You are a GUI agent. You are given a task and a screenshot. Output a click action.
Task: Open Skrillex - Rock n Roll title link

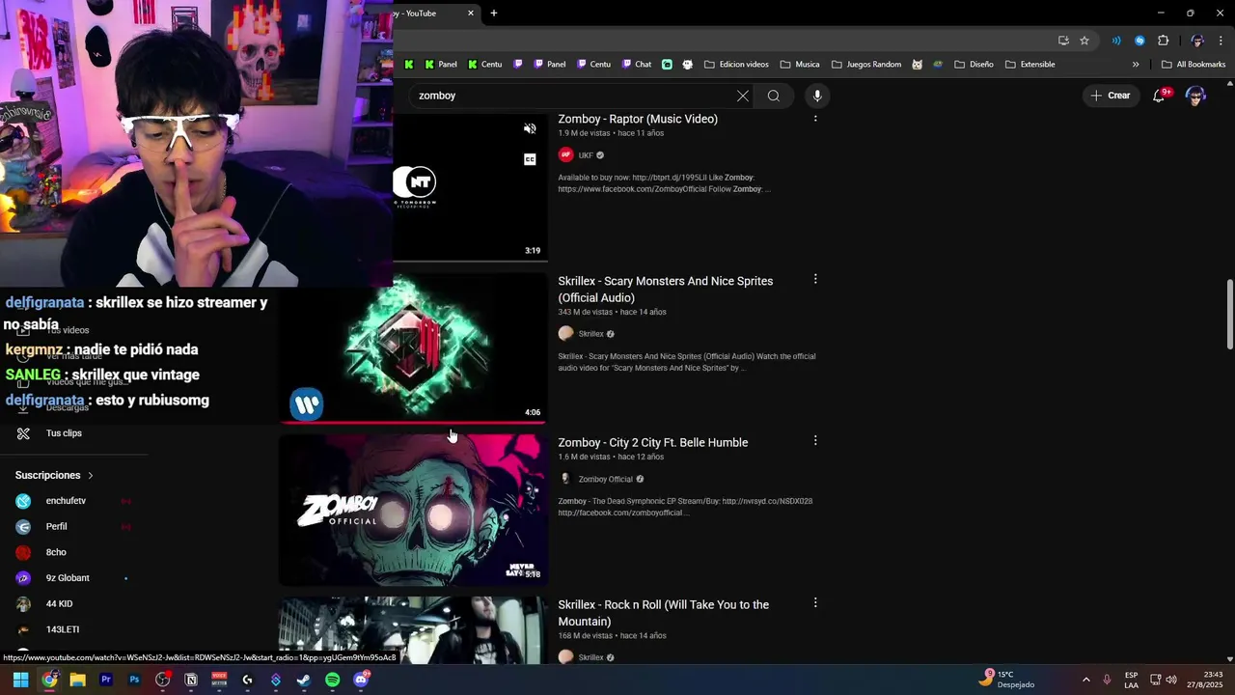click(x=663, y=613)
